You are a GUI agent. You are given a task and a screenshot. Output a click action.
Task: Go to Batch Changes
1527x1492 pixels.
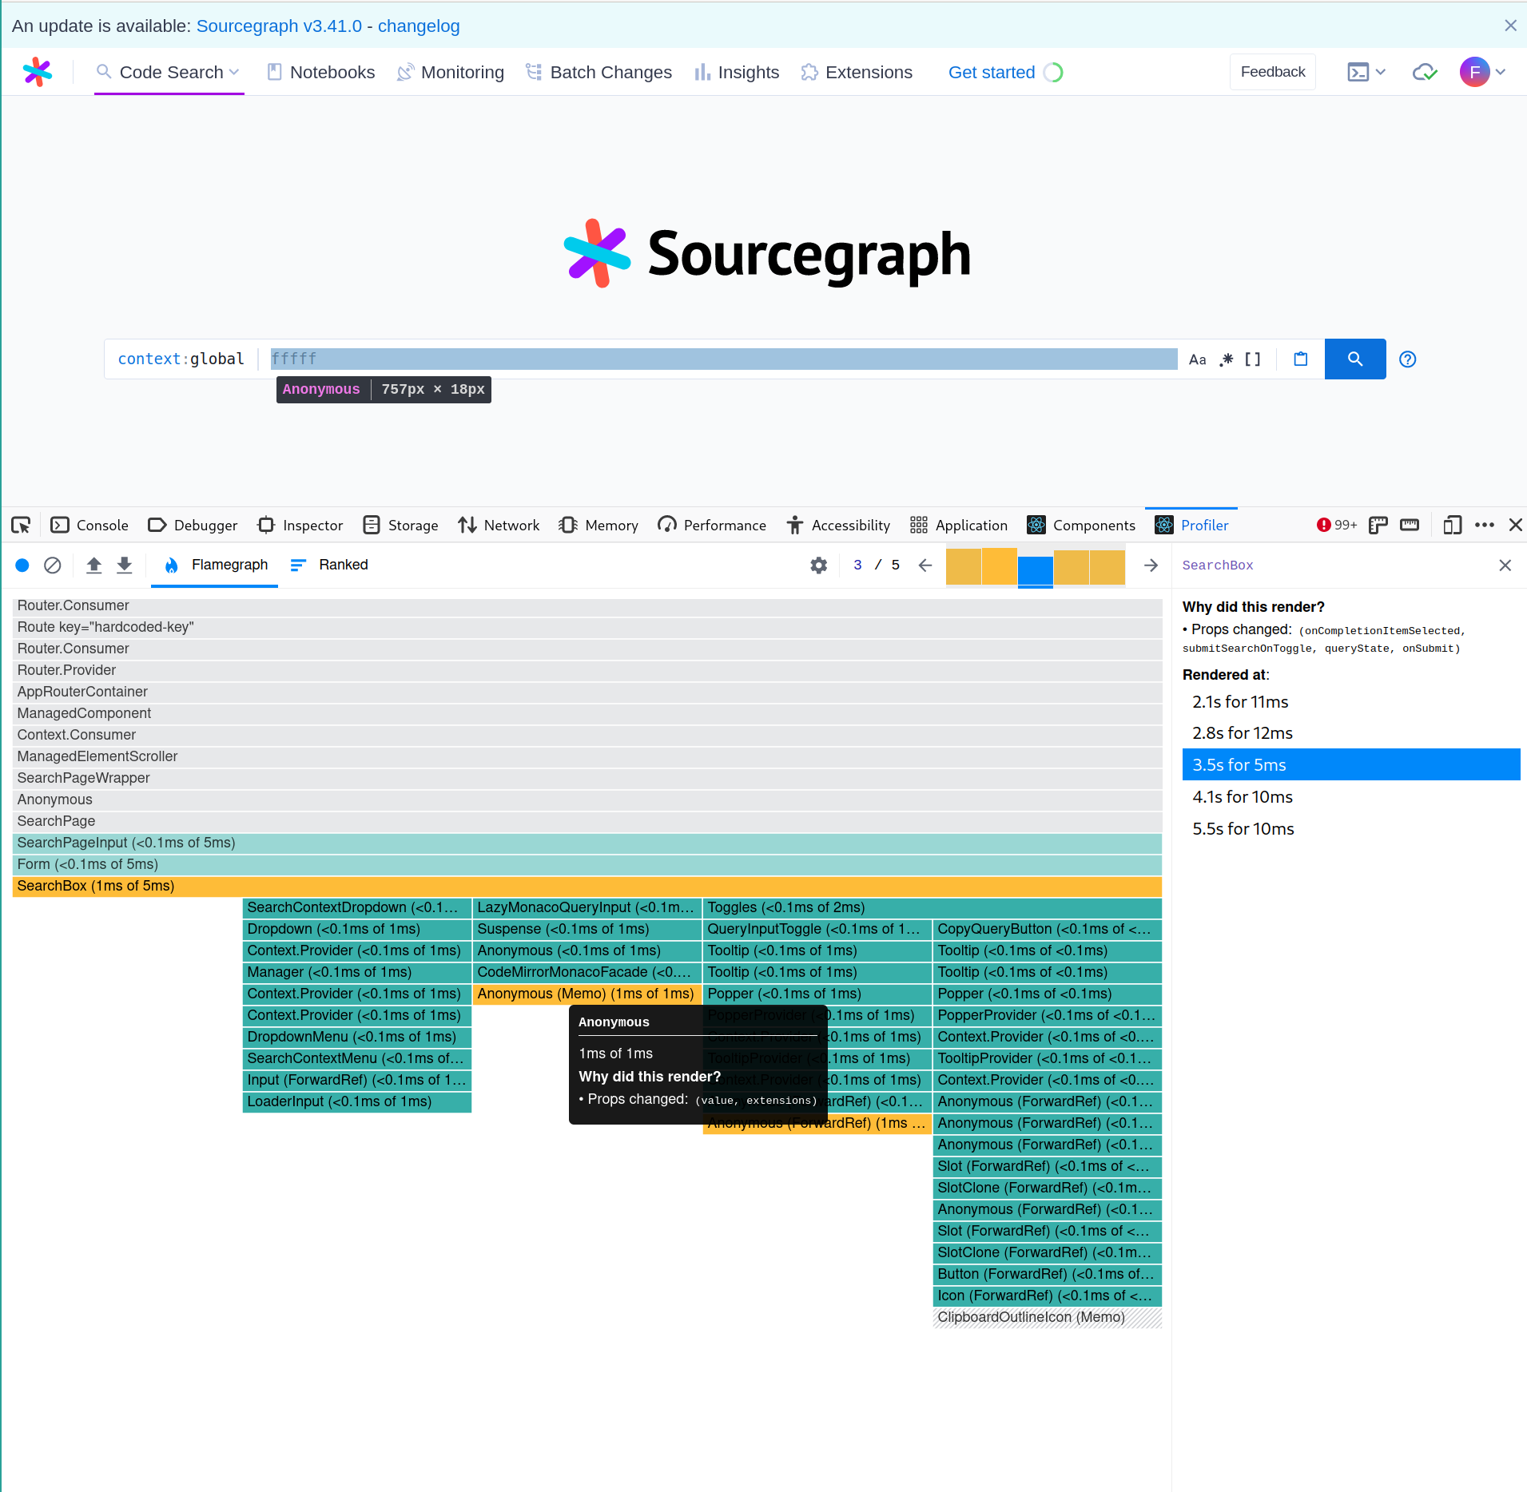click(598, 72)
